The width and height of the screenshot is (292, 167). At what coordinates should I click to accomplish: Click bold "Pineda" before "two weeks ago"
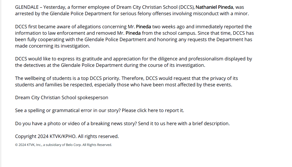(x=143, y=27)
